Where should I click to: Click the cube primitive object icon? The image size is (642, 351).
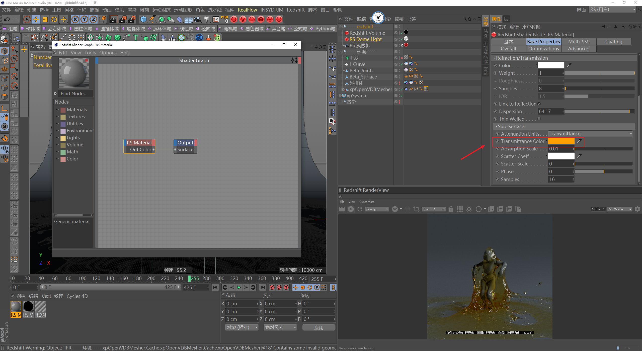click(143, 19)
